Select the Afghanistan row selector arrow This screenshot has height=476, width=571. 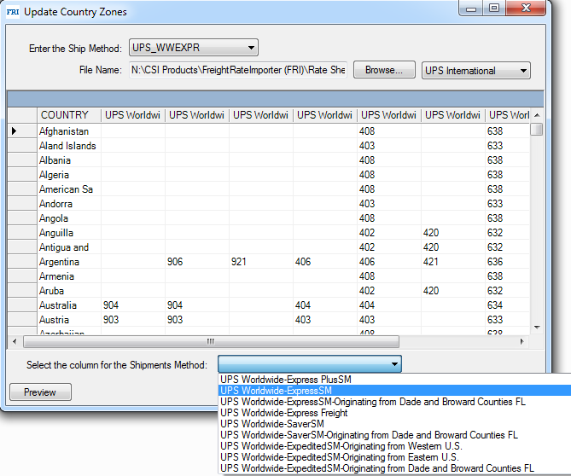point(15,131)
